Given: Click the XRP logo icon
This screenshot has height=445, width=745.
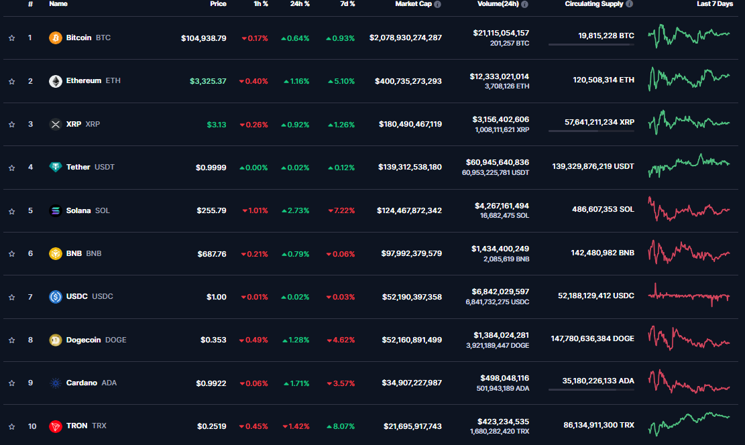Looking at the screenshot, I should [56, 124].
